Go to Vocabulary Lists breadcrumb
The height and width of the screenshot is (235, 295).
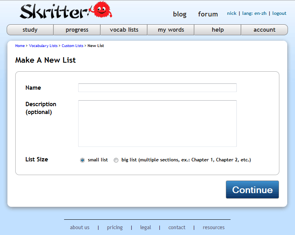pos(43,46)
